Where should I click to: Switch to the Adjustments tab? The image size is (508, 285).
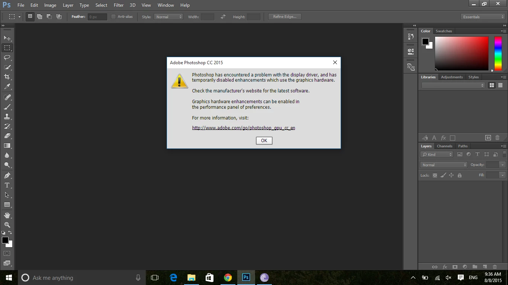point(452,77)
